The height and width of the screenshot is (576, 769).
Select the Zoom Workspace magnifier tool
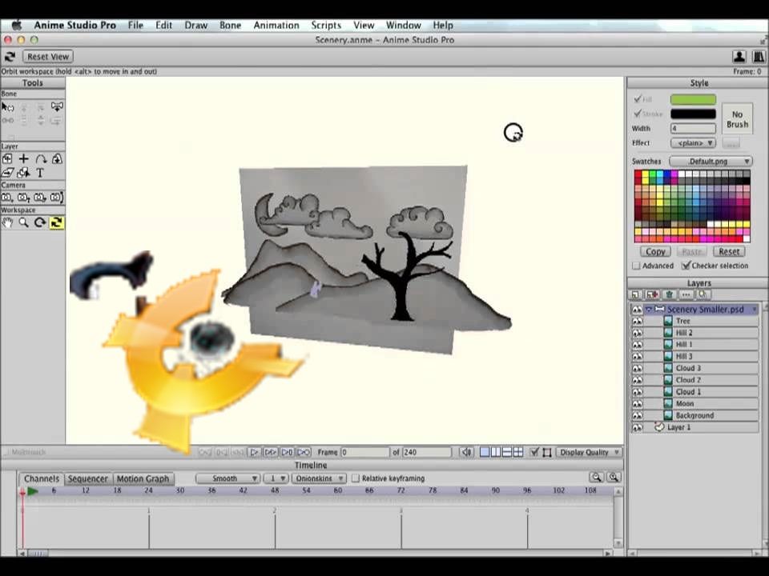click(23, 223)
